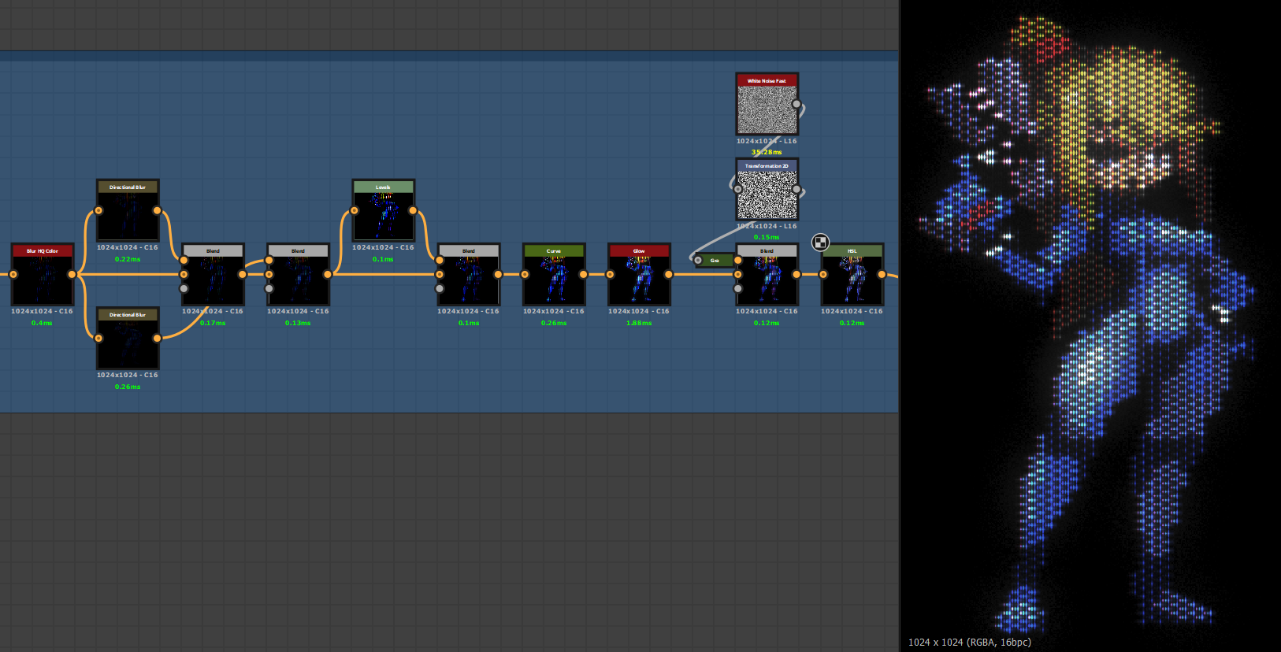Click the "0.13ms" timing label
The image size is (1281, 652).
[x=298, y=323]
